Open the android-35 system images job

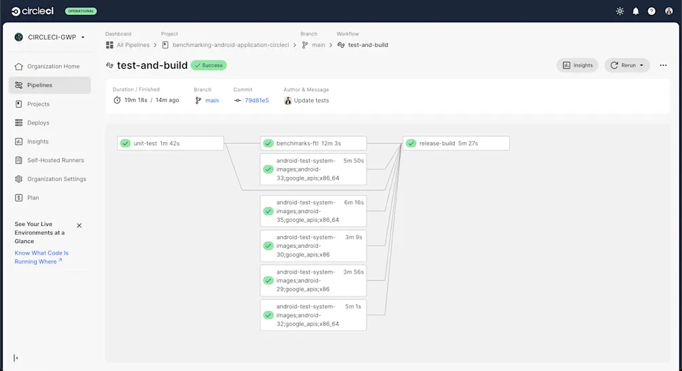pos(313,211)
